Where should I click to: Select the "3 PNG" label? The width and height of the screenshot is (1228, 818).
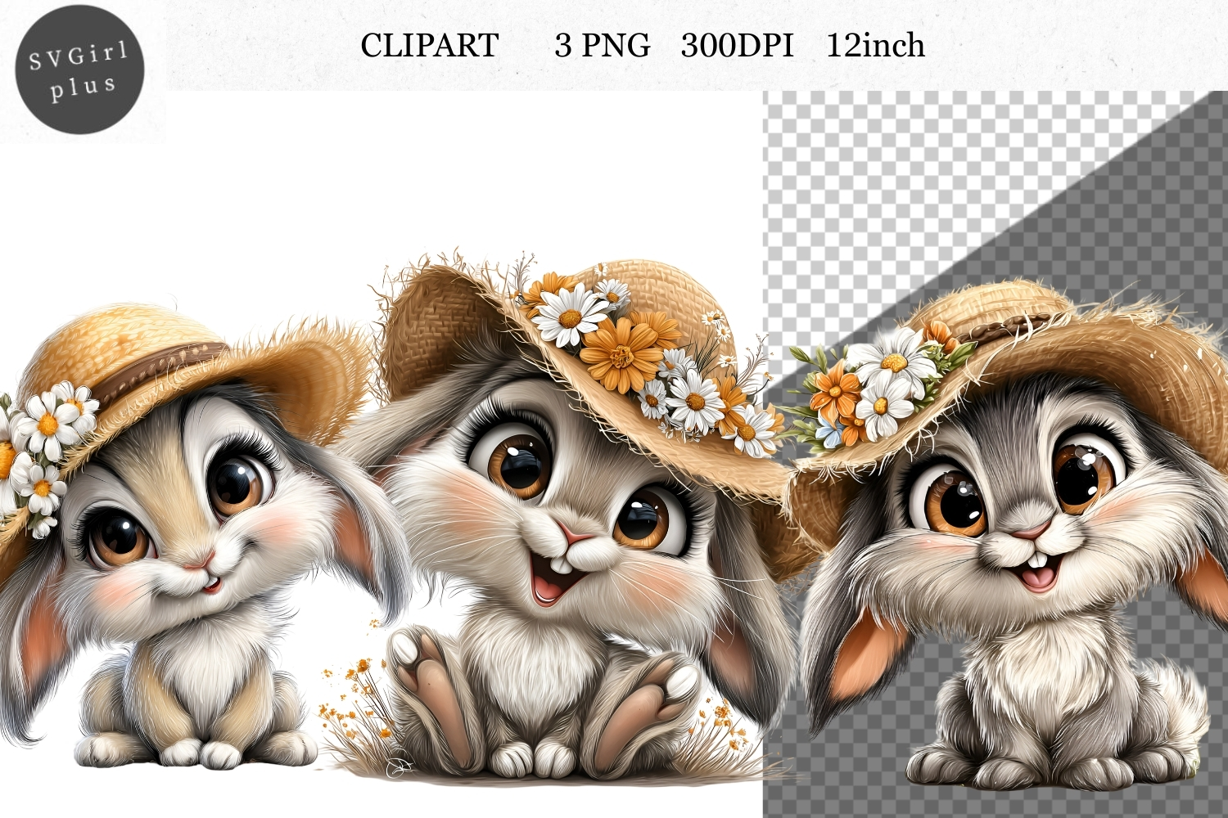[x=602, y=46]
